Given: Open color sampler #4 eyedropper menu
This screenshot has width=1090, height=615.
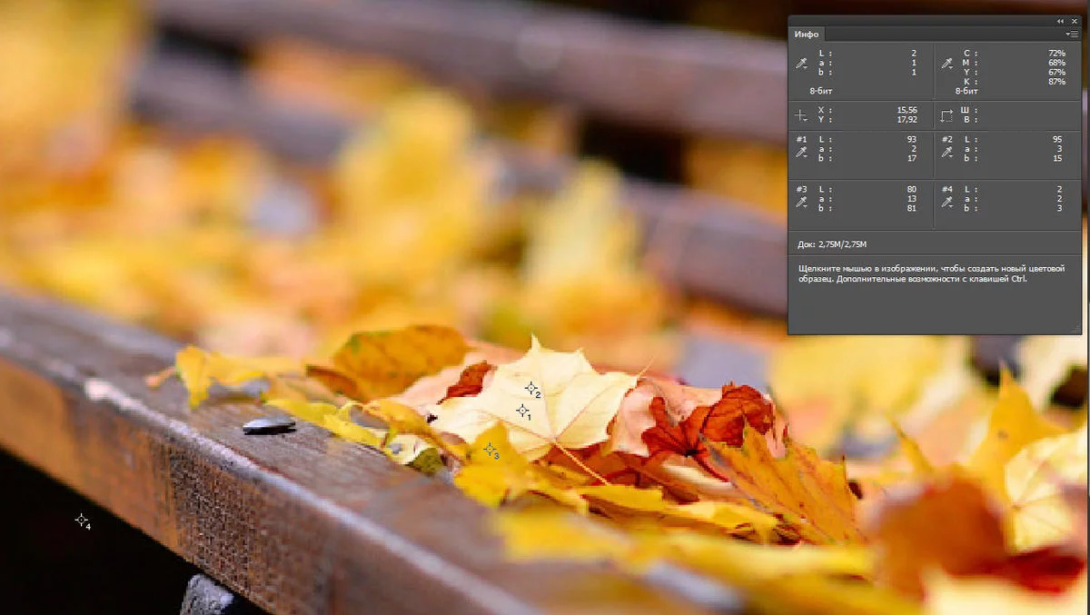Looking at the screenshot, I should (947, 203).
